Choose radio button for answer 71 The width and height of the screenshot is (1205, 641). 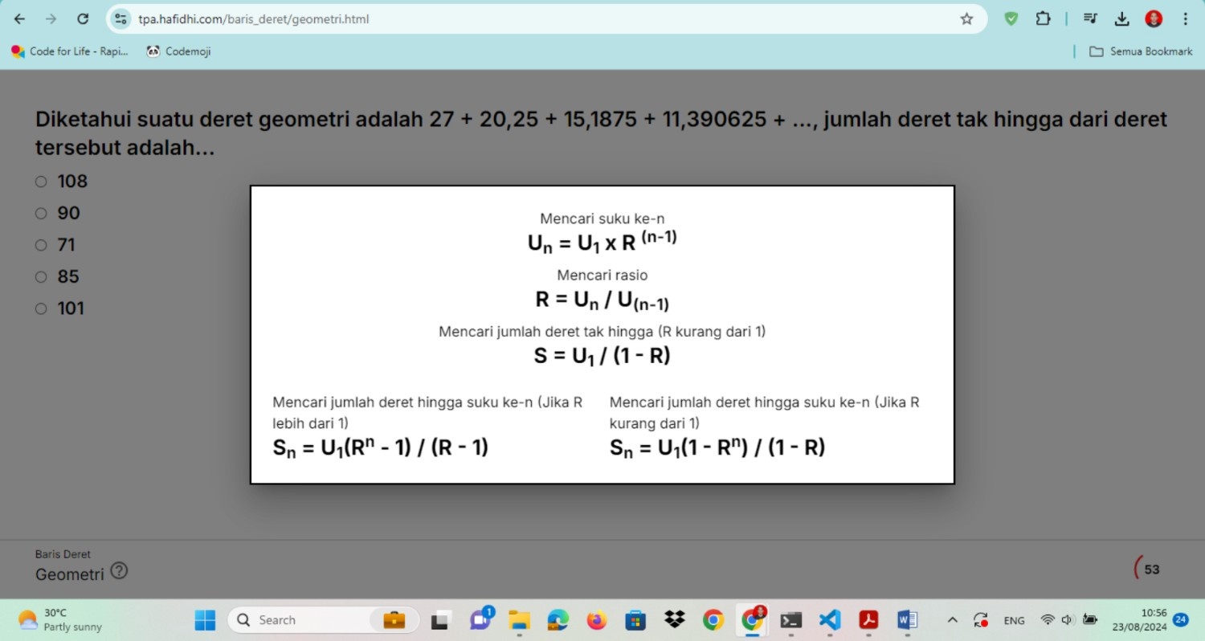[x=41, y=245]
